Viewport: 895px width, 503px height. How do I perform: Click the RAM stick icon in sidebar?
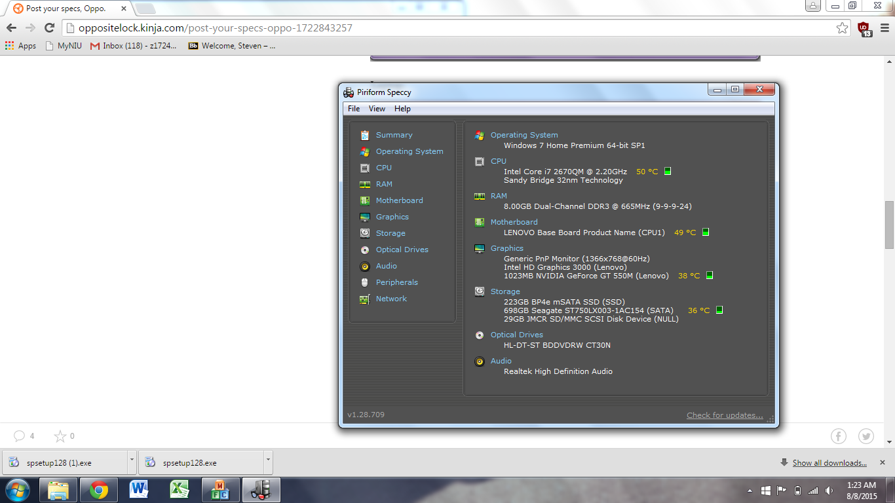(365, 184)
